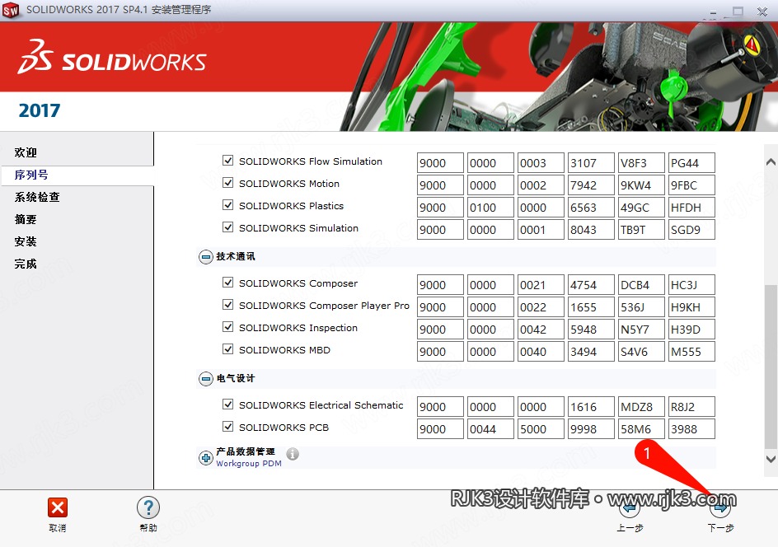The width and height of the screenshot is (778, 547).
Task: Select 欢迎 in the sidebar
Action: 26,152
